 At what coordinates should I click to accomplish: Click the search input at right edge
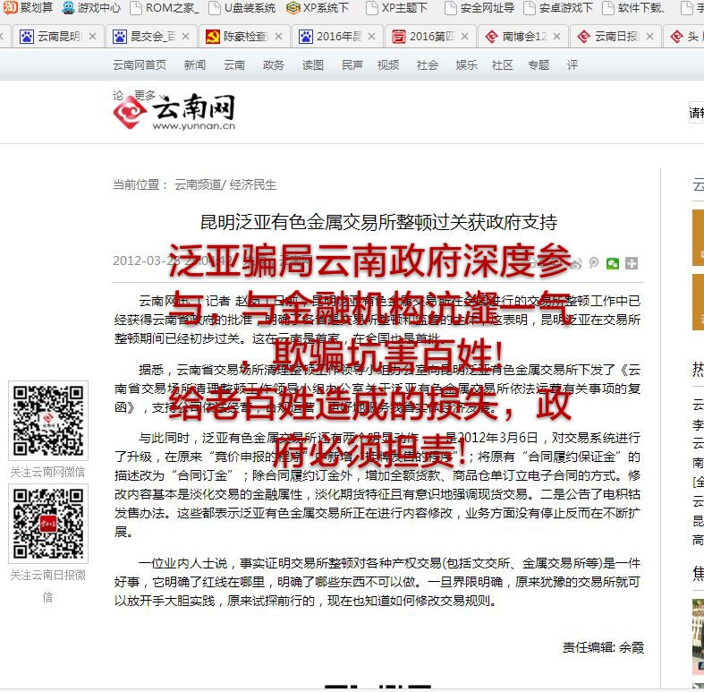click(696, 112)
